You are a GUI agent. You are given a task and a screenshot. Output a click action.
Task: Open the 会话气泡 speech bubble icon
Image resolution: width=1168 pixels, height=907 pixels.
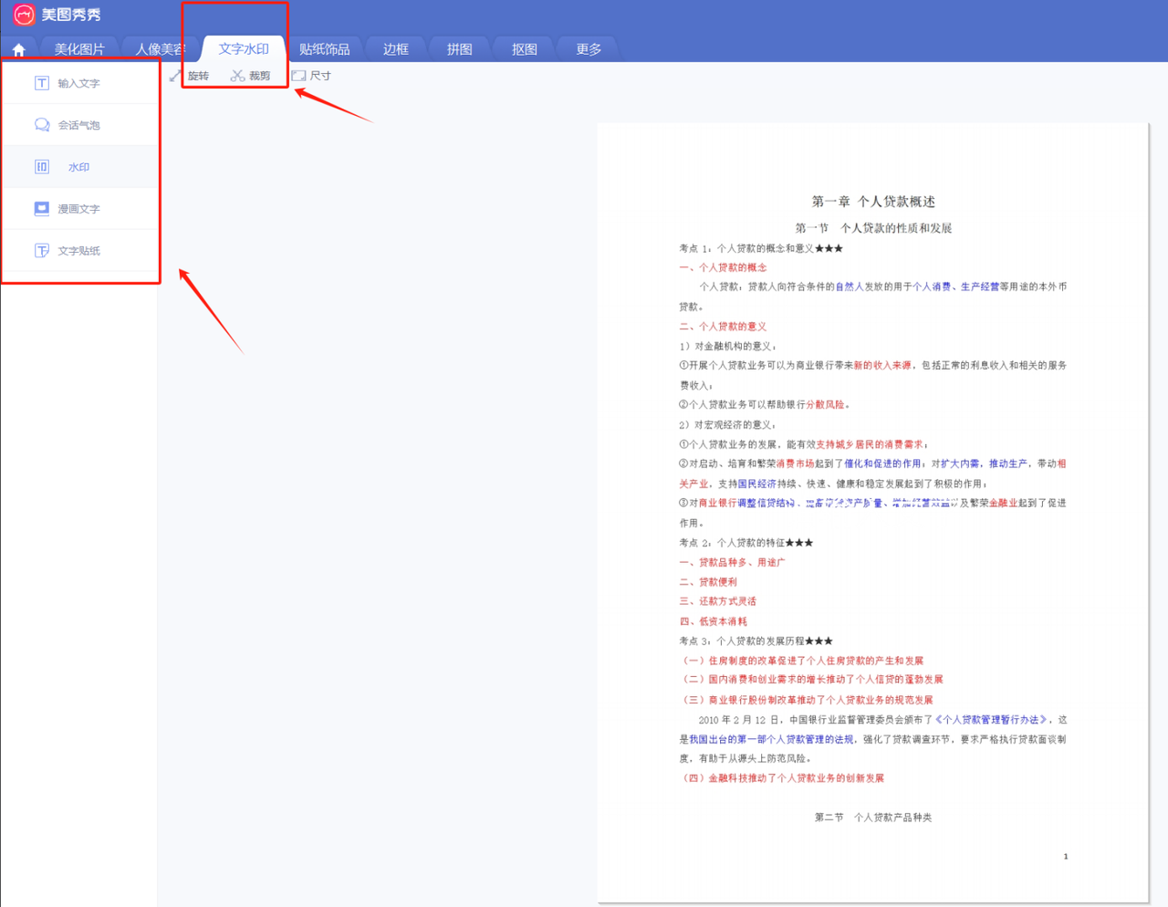(42, 125)
